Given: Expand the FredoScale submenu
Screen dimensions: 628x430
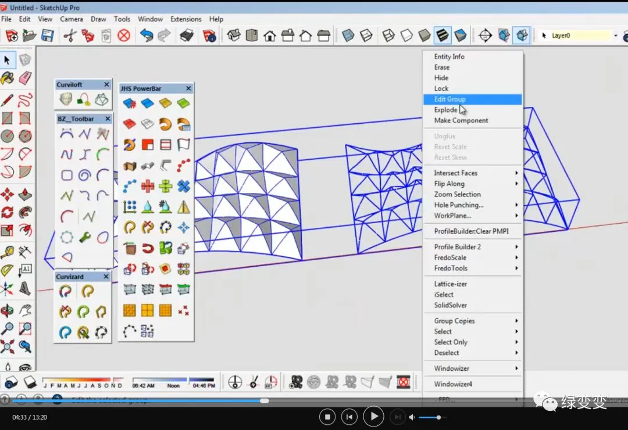Looking at the screenshot, I should (x=473, y=257).
